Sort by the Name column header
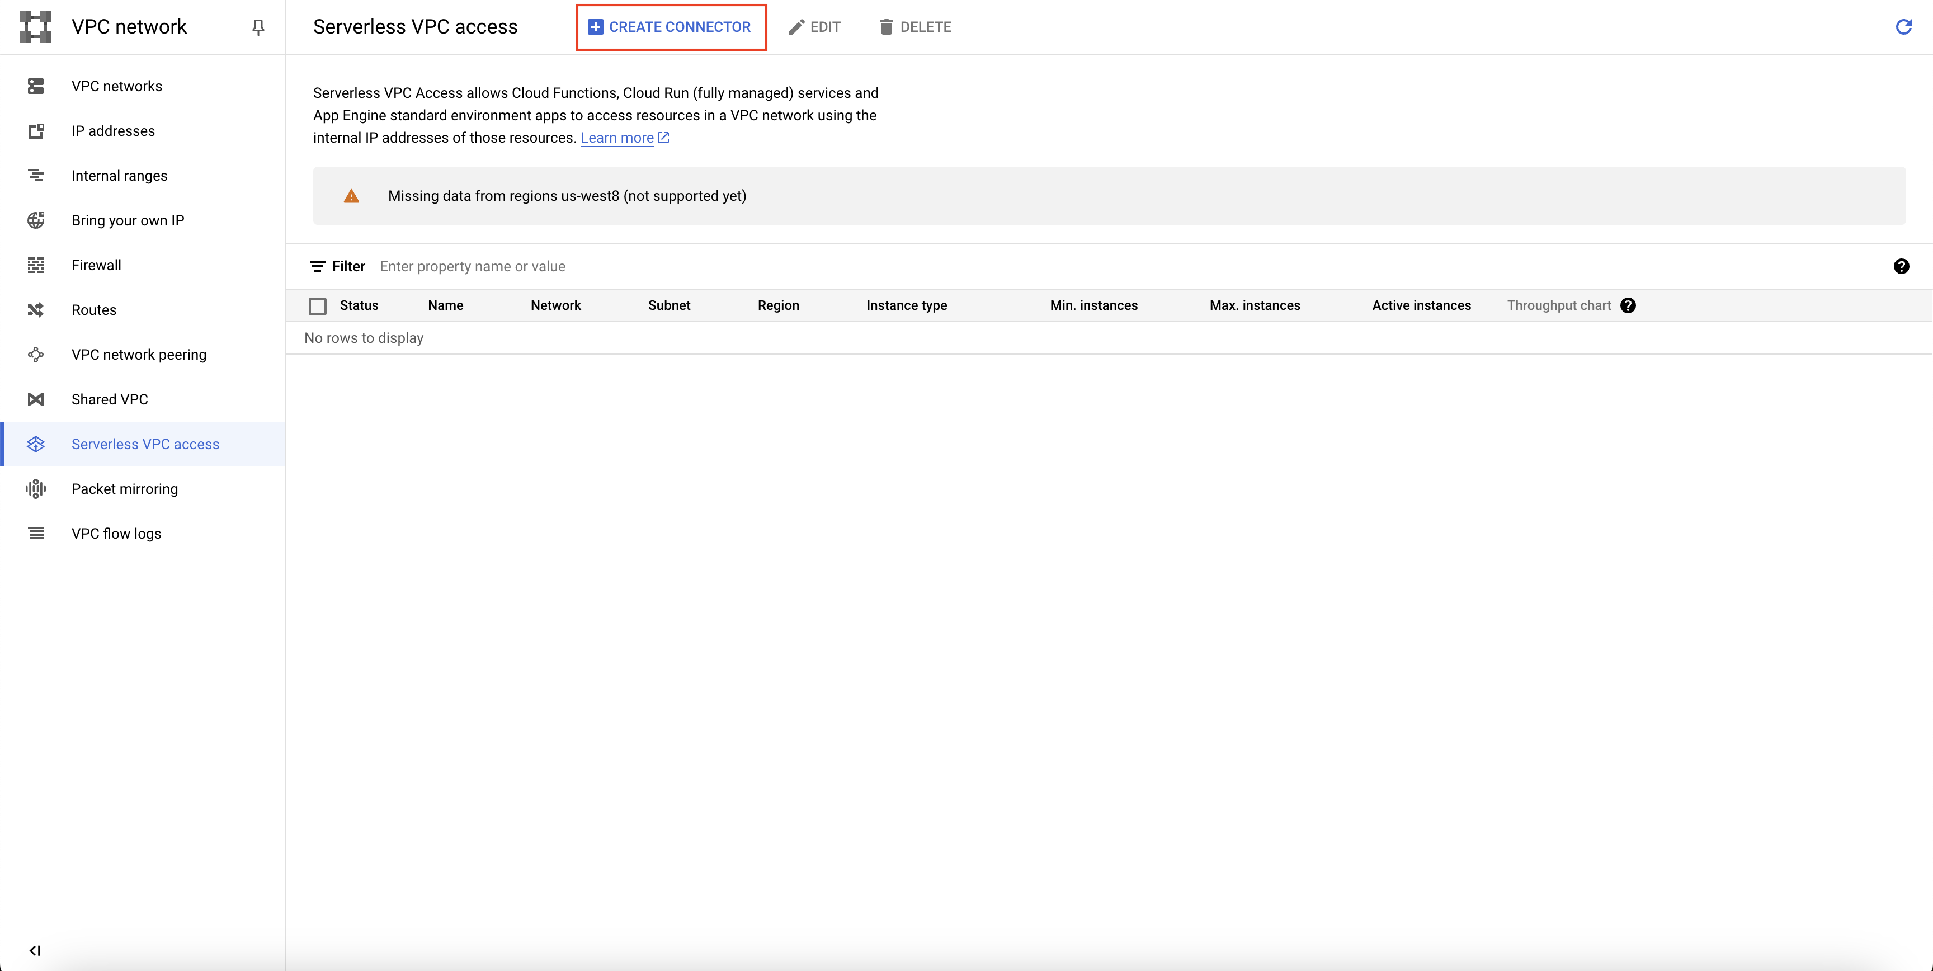1933x971 pixels. [445, 305]
